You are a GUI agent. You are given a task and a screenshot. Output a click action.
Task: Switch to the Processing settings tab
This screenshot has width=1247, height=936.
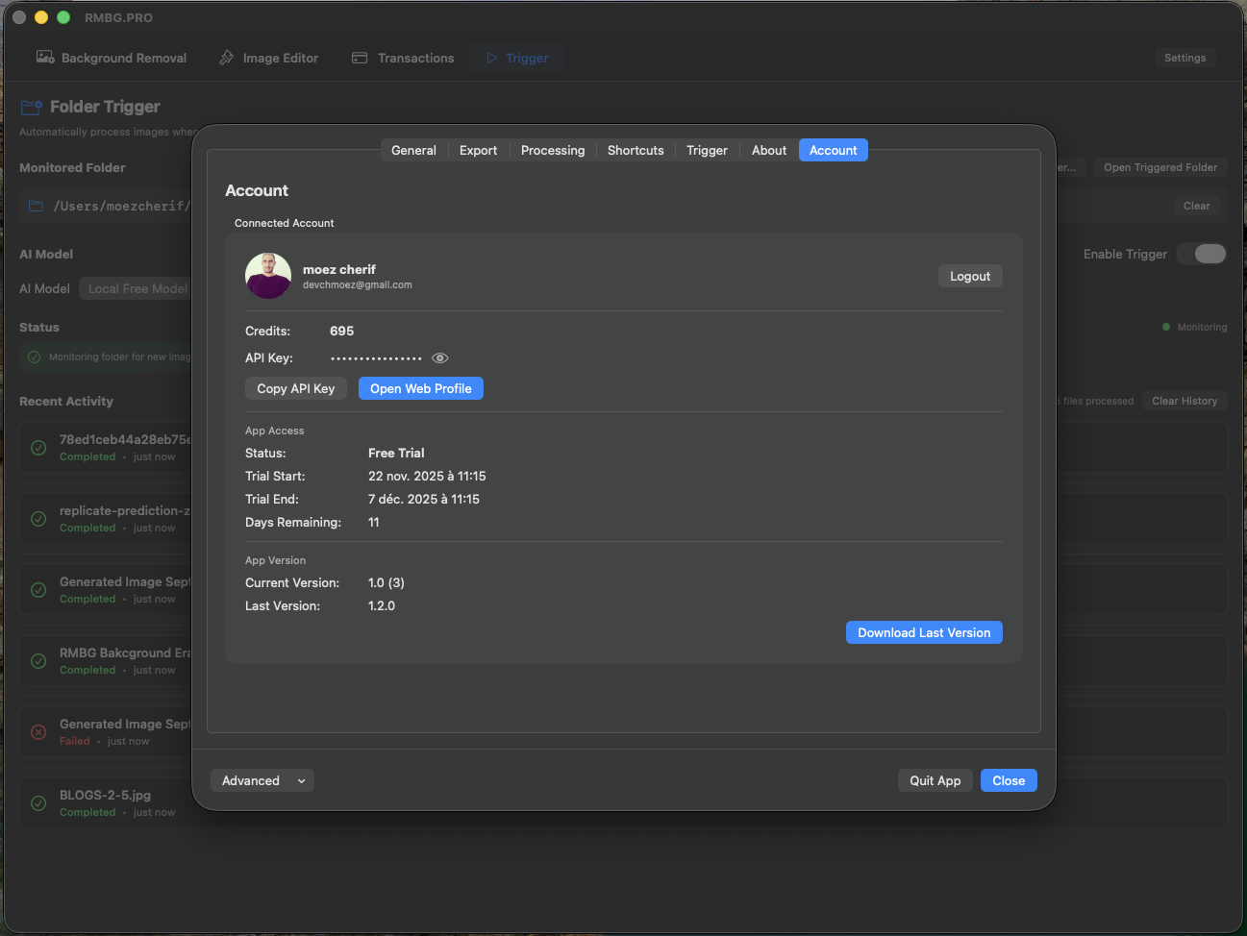click(x=552, y=150)
